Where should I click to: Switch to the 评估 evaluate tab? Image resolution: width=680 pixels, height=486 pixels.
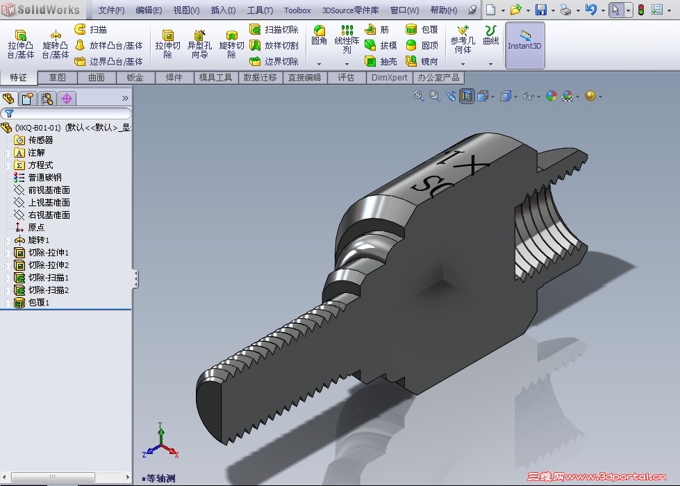(x=346, y=78)
